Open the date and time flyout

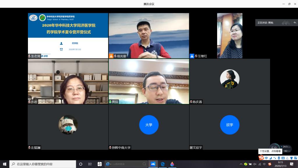280,164
